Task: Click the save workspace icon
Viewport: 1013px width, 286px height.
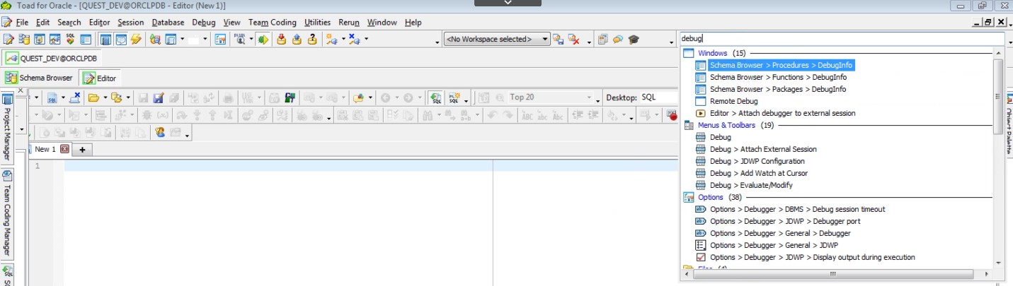Action: click(559, 40)
